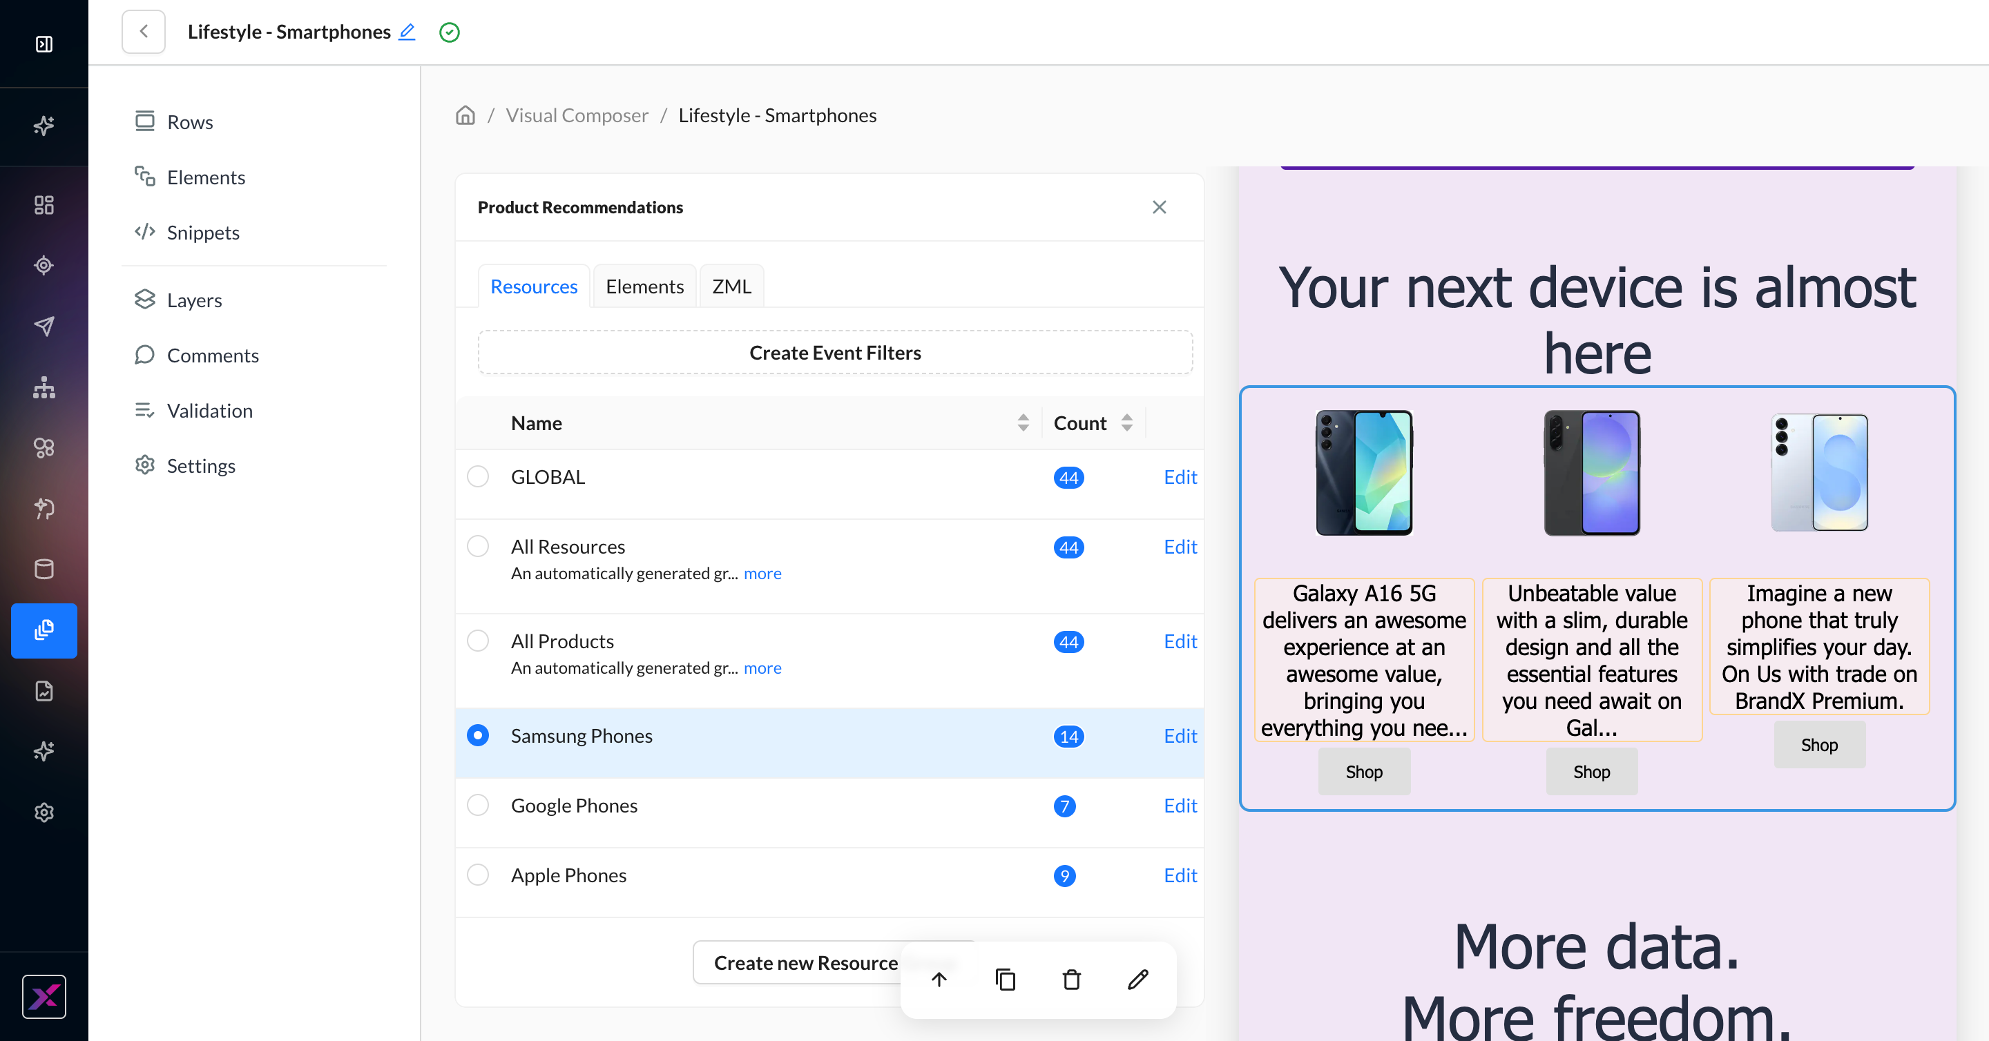Click Edit link for All Products row
This screenshot has width=1989, height=1041.
1180,641
